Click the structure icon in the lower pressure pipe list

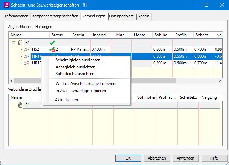[20, 105]
